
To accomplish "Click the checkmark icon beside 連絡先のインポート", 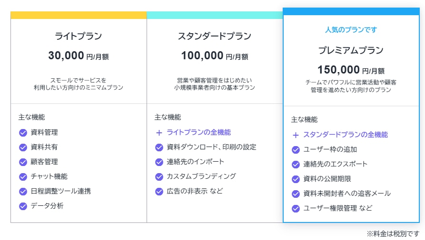I will (x=159, y=162).
